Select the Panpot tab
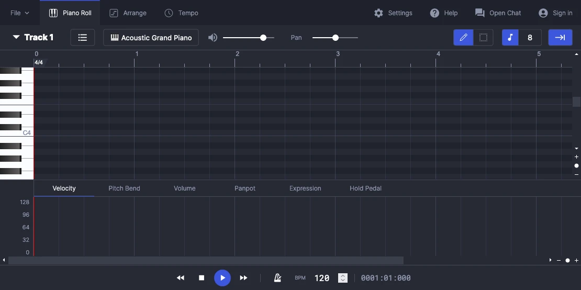The height and width of the screenshot is (290, 581). point(245,188)
